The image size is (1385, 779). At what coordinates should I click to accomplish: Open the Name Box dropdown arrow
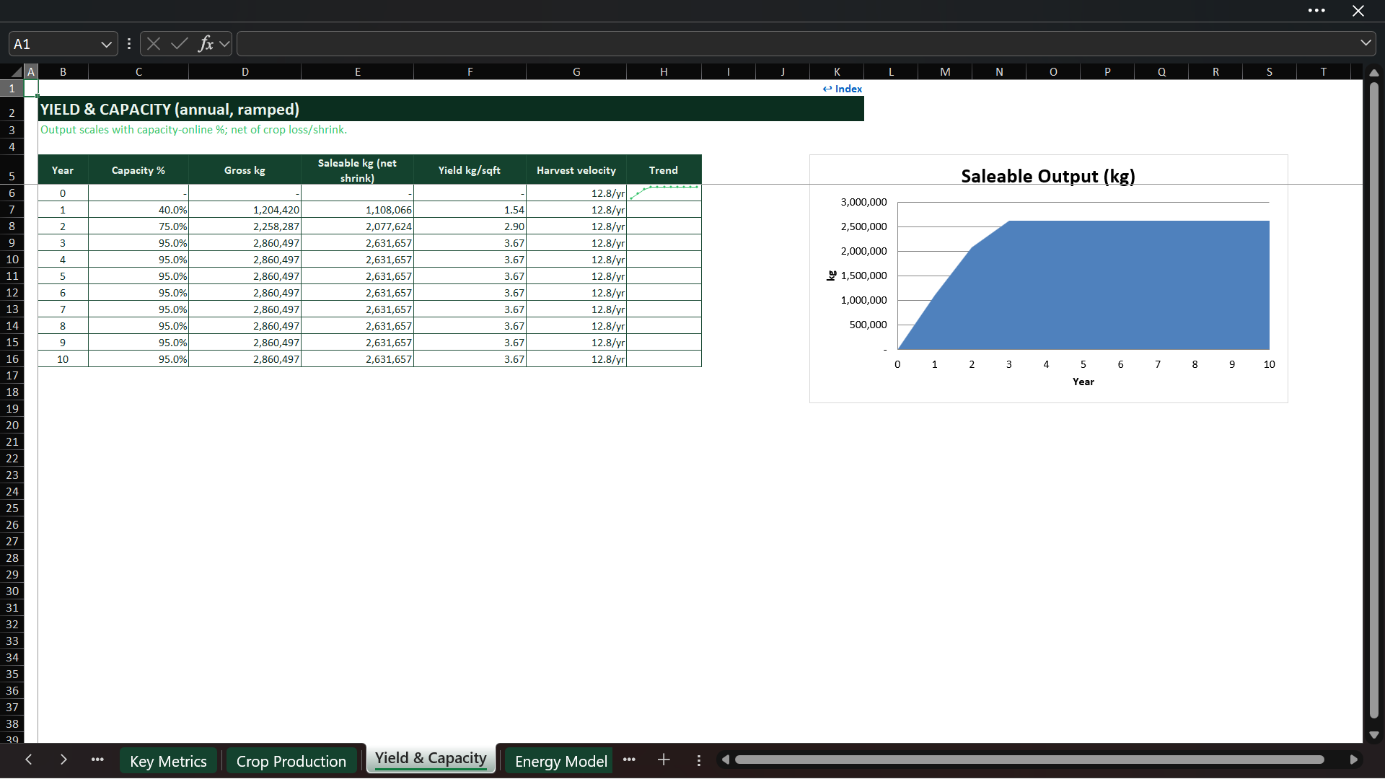point(106,44)
